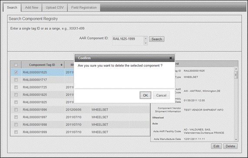Check the RAIL0000001825 checkbox
Screen dimensions: 248x158
pyautogui.click(x=16, y=95)
